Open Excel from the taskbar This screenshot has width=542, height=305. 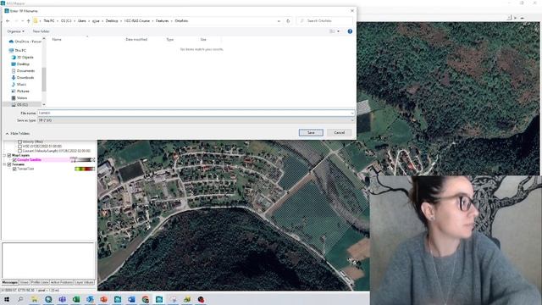coord(76,299)
